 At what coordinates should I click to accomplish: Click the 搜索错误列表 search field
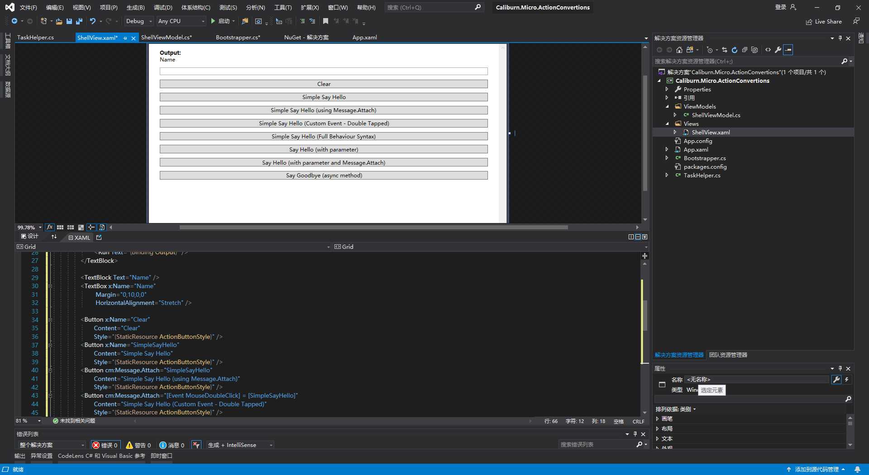coord(597,445)
